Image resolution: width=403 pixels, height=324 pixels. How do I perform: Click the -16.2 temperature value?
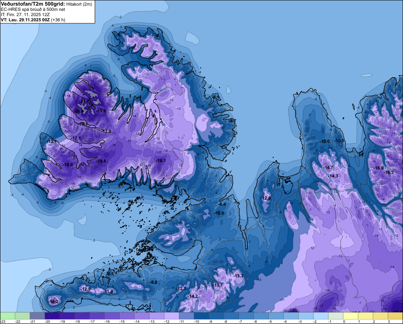[54, 301]
